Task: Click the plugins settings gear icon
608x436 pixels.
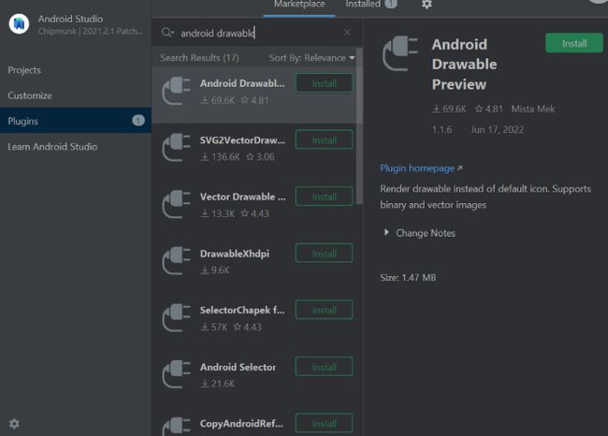Action: (x=427, y=5)
